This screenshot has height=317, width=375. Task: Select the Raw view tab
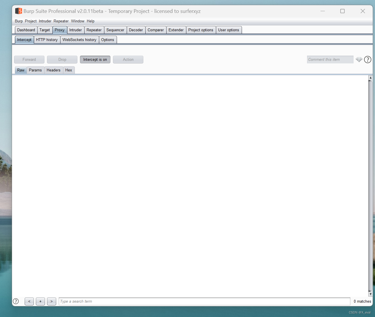click(x=21, y=70)
